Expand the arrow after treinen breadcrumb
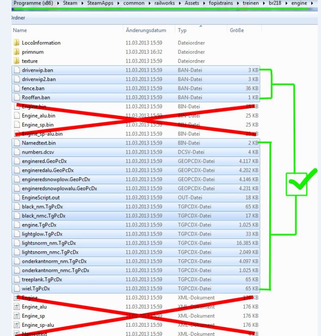This screenshot has width=321, height=336. 264,3
